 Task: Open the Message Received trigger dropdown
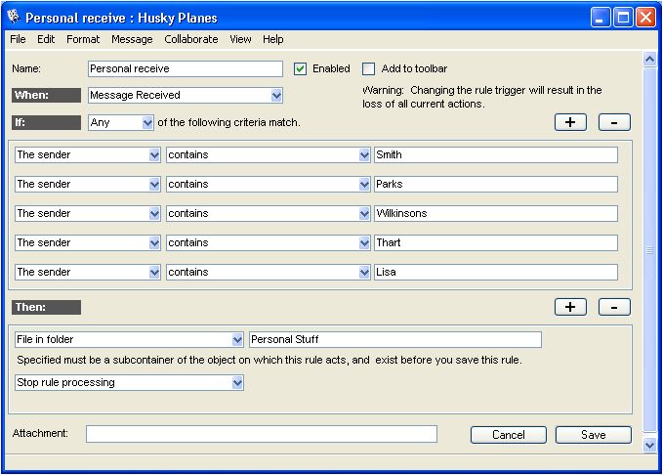click(x=276, y=96)
